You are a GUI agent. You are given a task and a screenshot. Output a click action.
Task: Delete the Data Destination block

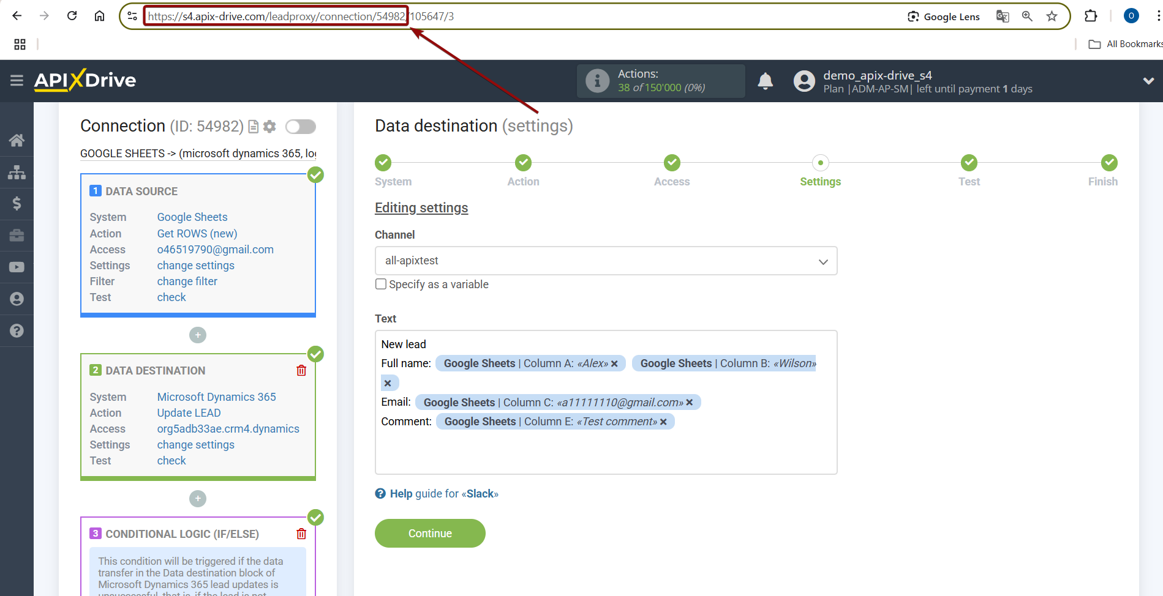(x=301, y=370)
